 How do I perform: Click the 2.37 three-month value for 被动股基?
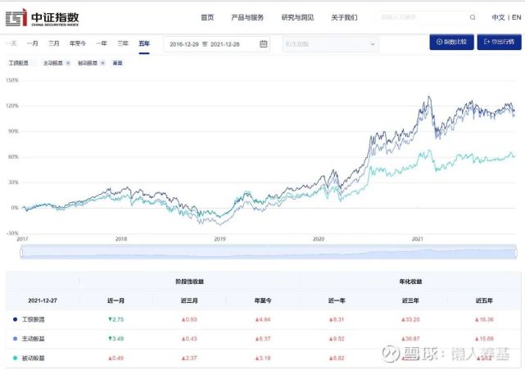(189, 358)
